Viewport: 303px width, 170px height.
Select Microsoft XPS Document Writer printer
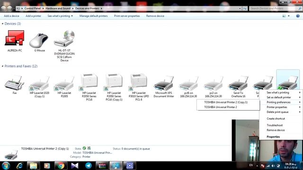coord(164,84)
